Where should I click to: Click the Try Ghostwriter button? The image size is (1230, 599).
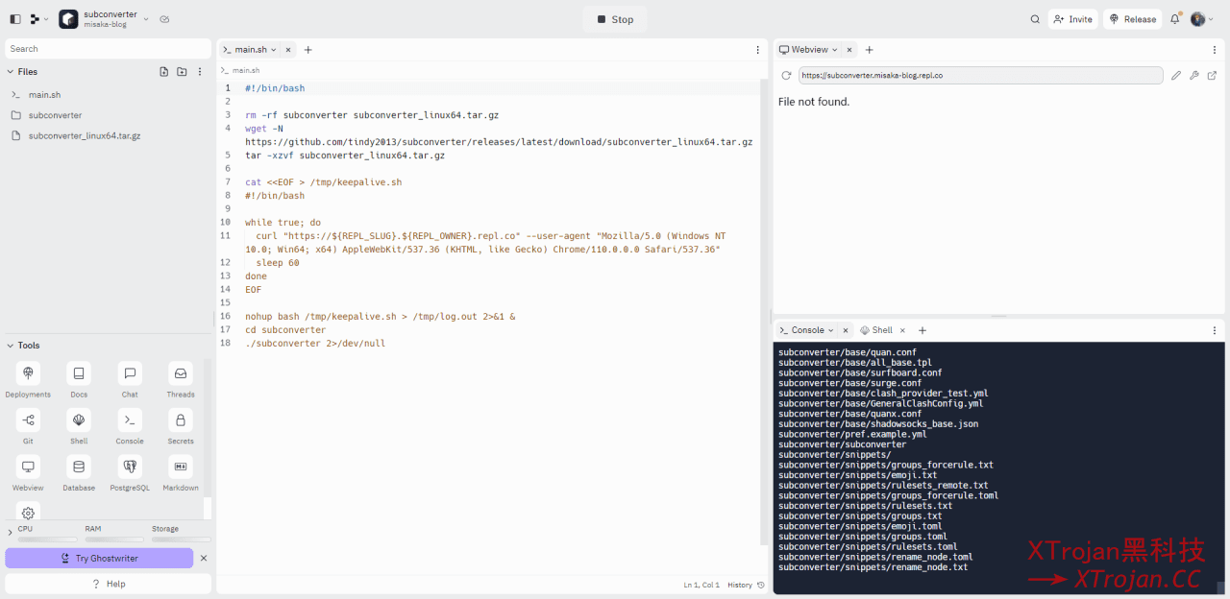click(99, 558)
